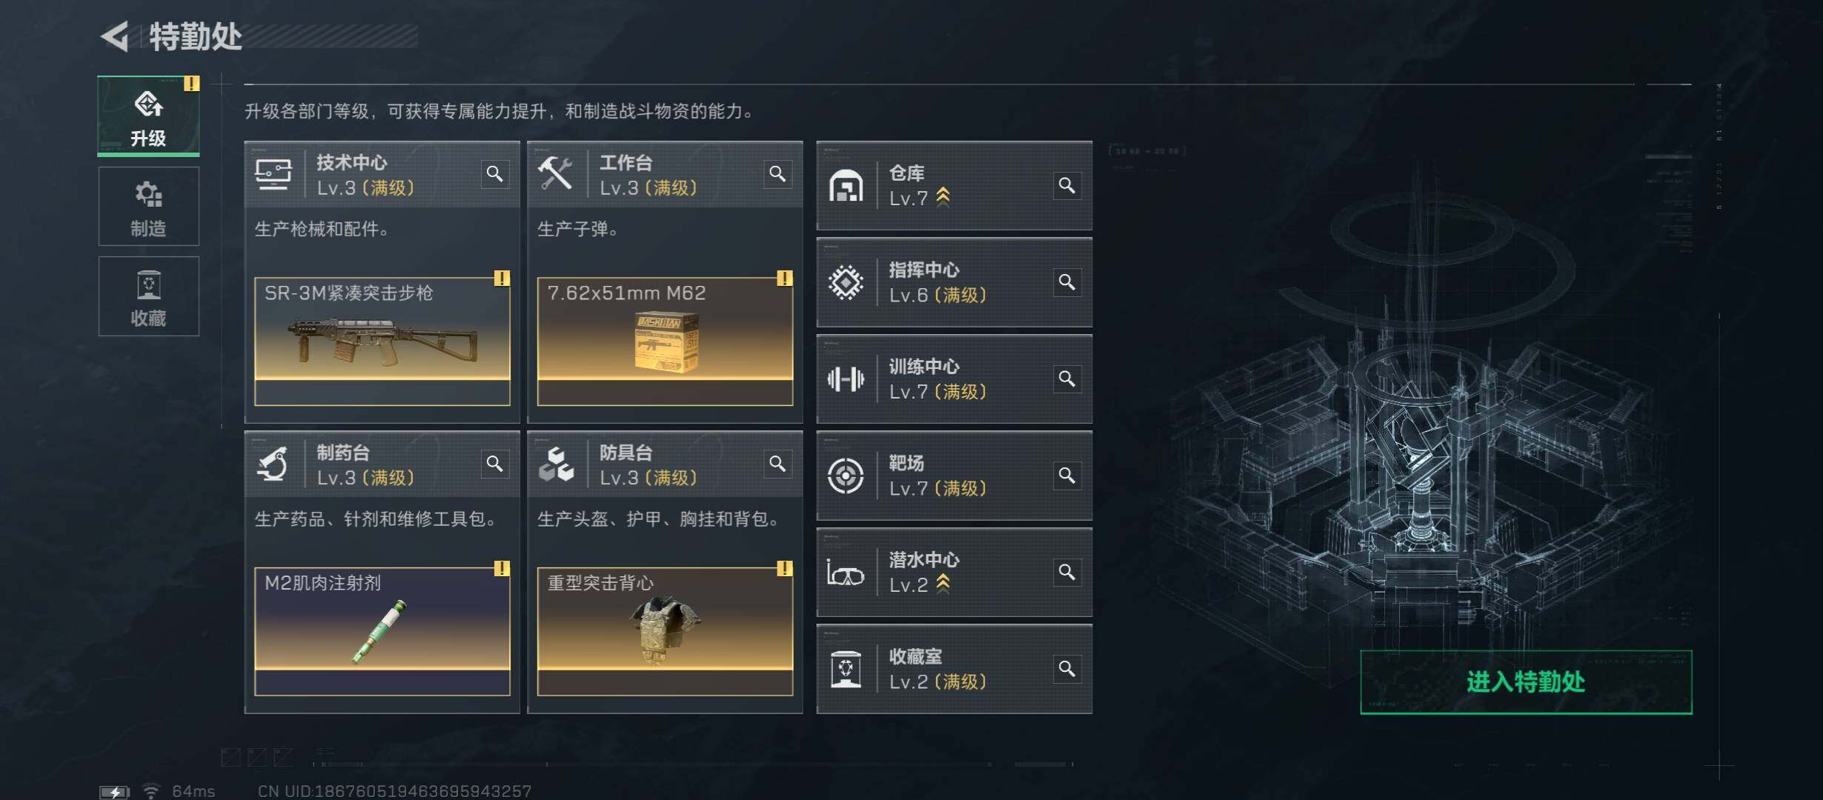
Task: Open 靶场 magnifier icon
Action: [1067, 476]
